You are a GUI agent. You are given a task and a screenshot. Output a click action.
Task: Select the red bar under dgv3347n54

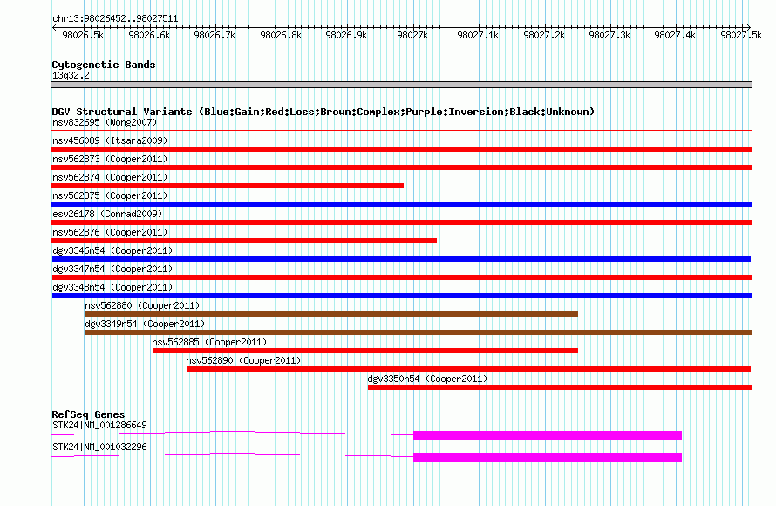coord(401,277)
